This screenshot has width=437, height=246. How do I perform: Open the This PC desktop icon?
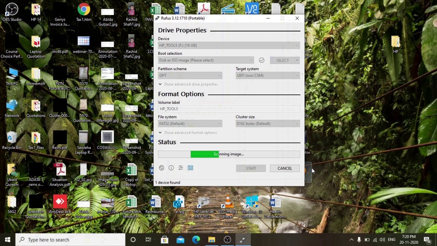(12, 77)
